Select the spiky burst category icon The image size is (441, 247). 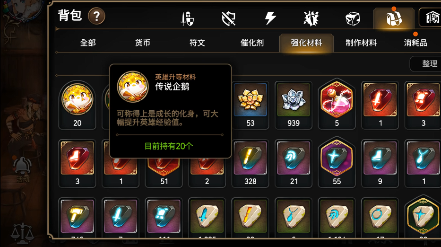(311, 18)
